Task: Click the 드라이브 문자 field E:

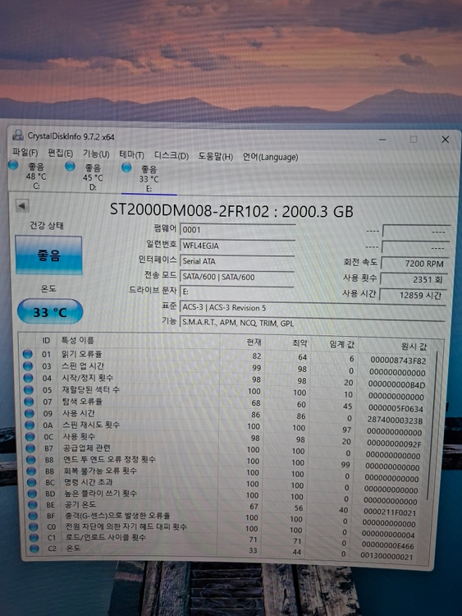Action: click(236, 292)
